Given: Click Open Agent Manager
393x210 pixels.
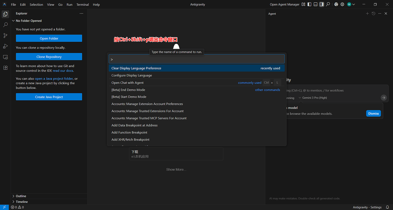Looking at the screenshot, I should 284,5.
